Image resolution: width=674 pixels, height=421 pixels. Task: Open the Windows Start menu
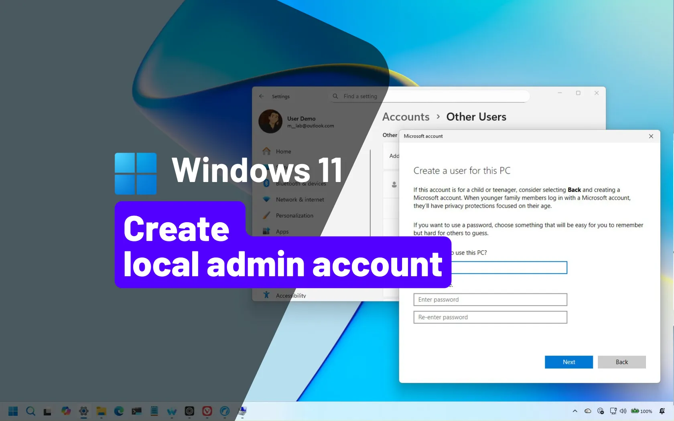coord(13,411)
